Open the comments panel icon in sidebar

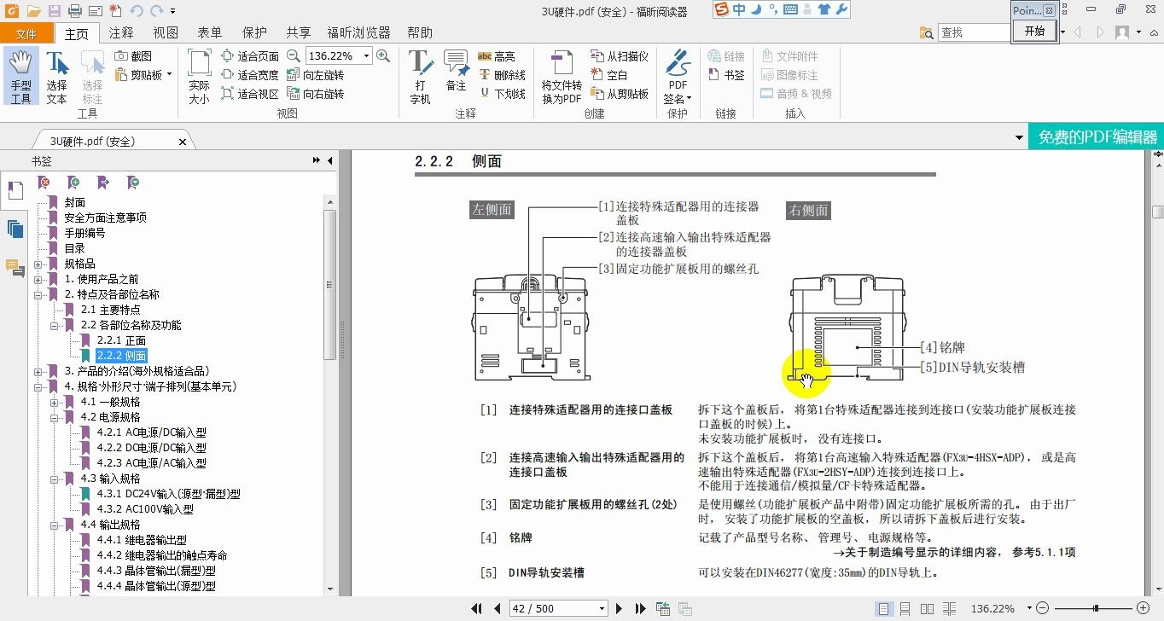pyautogui.click(x=15, y=268)
